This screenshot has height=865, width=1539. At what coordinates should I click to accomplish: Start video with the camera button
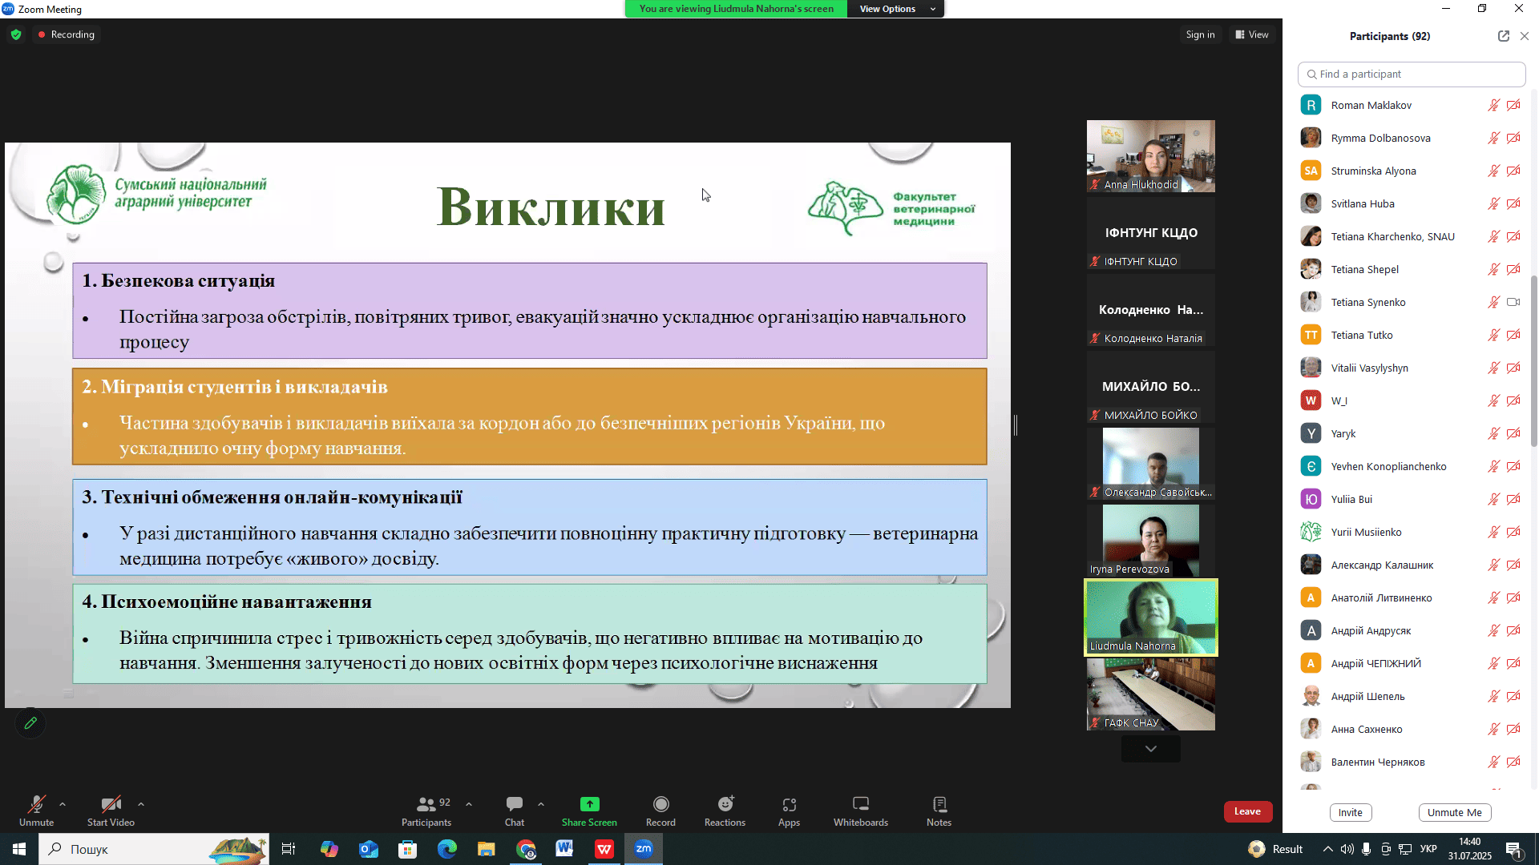pos(111,811)
